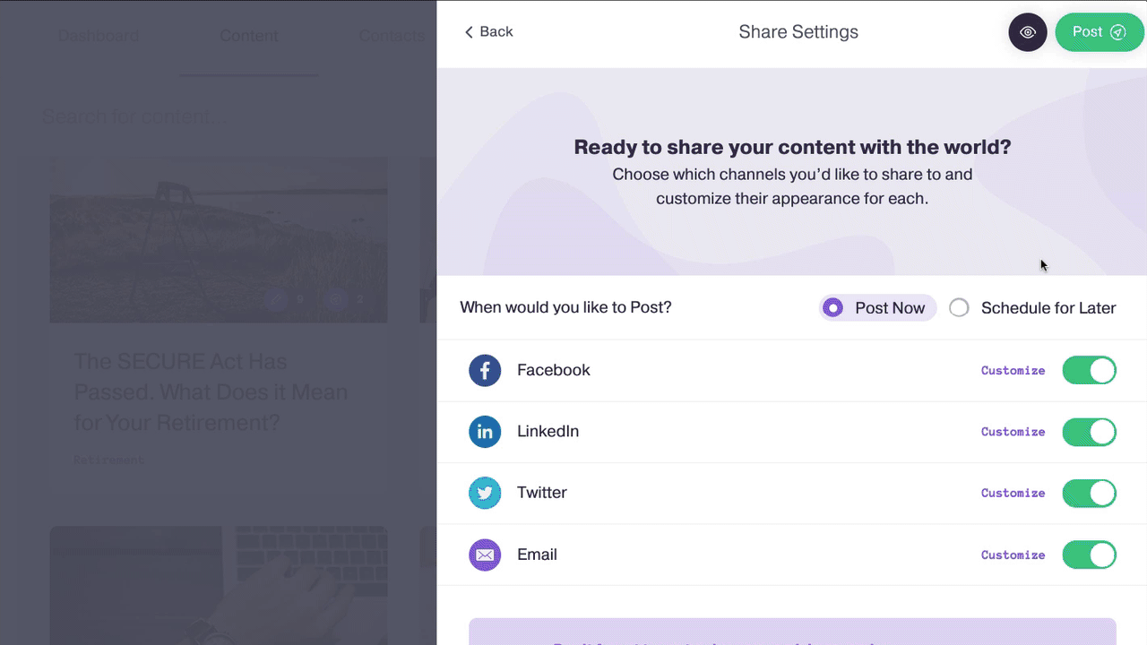Choose Schedule for Later option
Screen dimensions: 1147x645
pos(960,308)
